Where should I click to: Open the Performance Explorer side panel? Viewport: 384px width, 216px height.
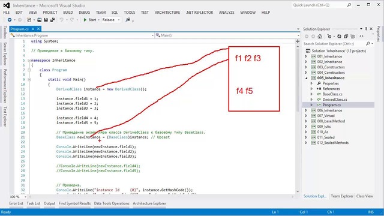(5, 86)
